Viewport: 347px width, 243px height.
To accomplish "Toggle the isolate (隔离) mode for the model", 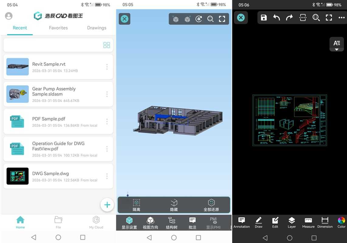I will [137, 204].
